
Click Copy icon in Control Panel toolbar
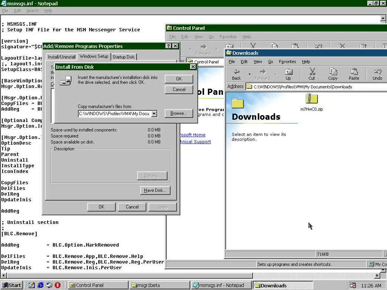tap(274, 46)
